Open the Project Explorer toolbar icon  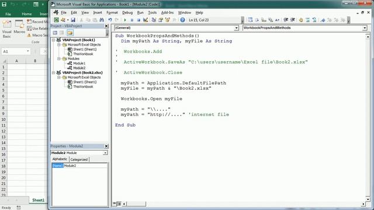154,20
